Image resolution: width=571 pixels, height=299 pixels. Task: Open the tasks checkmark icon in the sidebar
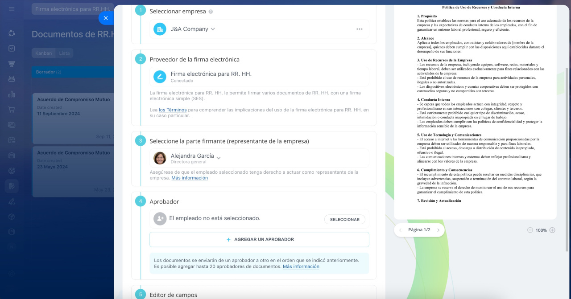coord(12,49)
